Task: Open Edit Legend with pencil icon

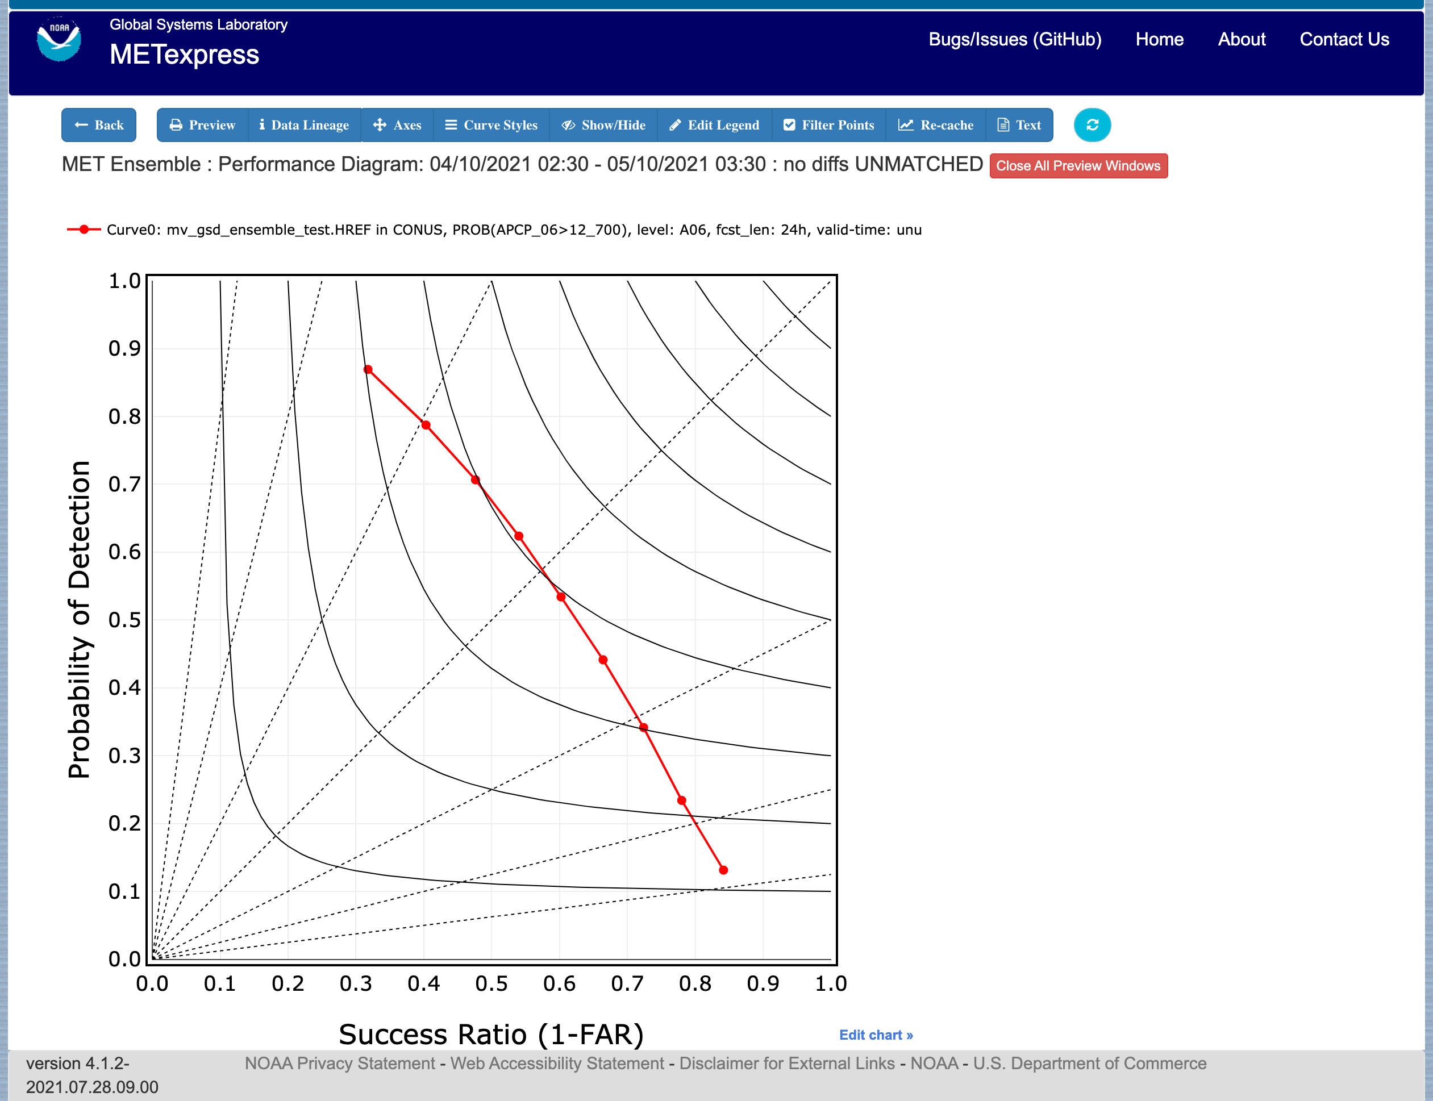Action: 715,124
